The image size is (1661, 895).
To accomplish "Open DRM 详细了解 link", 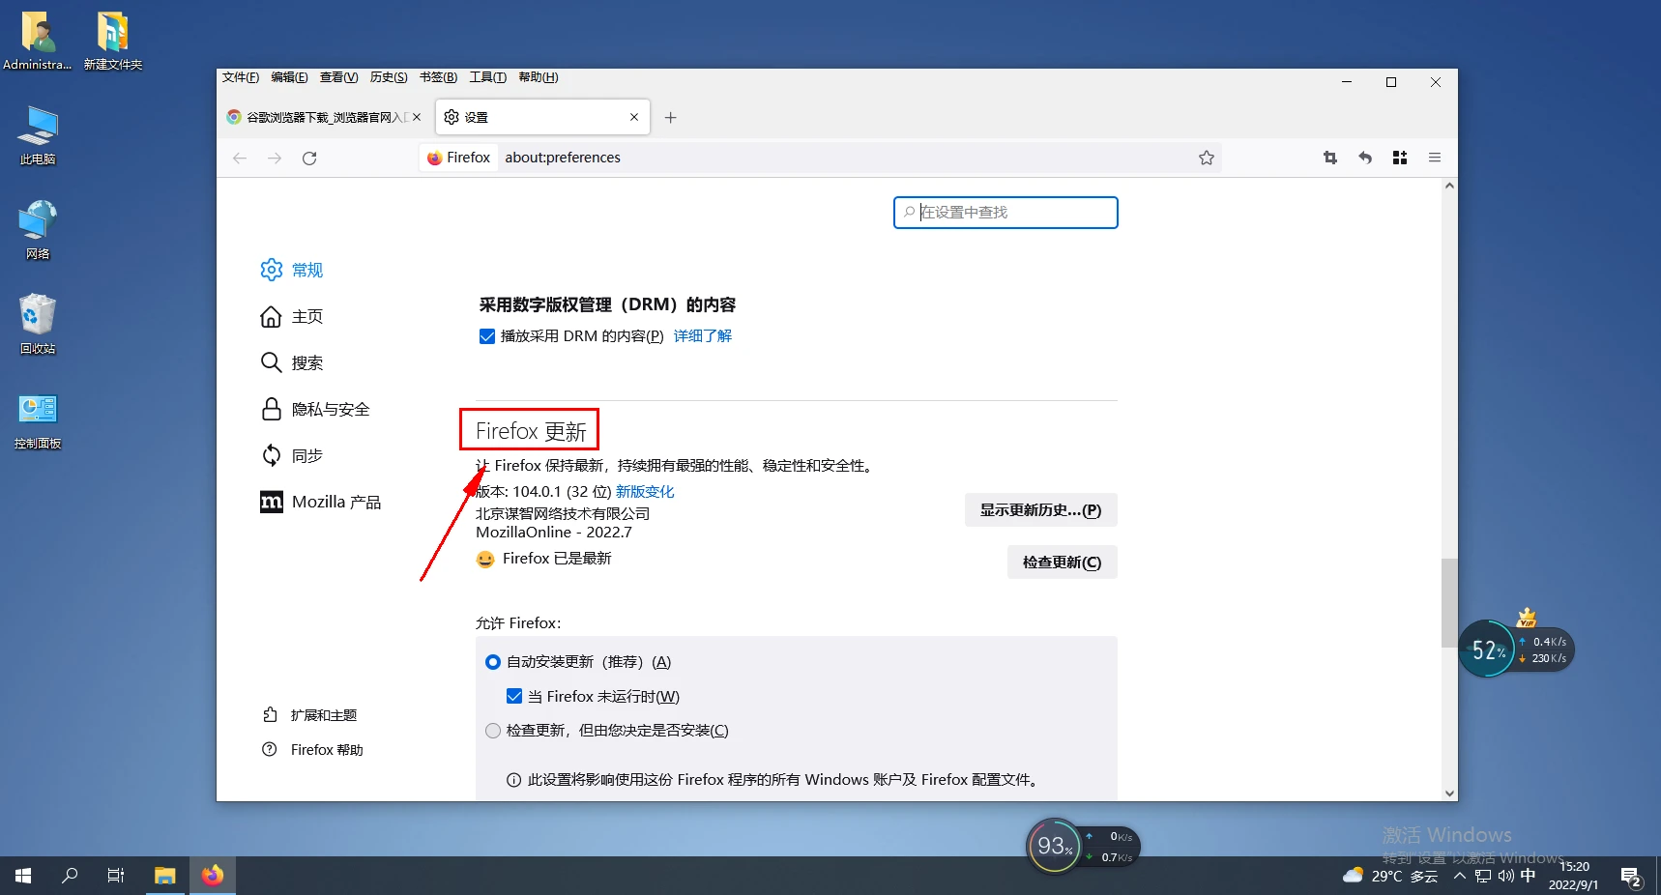I will coord(703,336).
